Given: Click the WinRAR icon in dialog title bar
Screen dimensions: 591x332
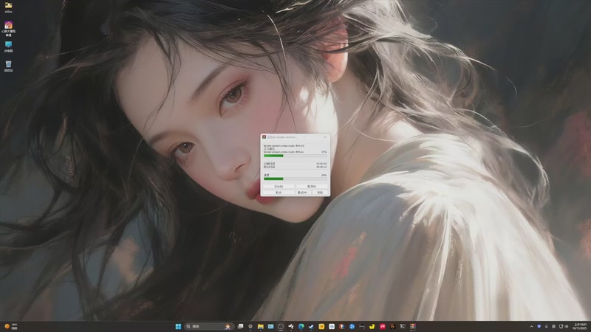Looking at the screenshot, I should click(x=264, y=137).
